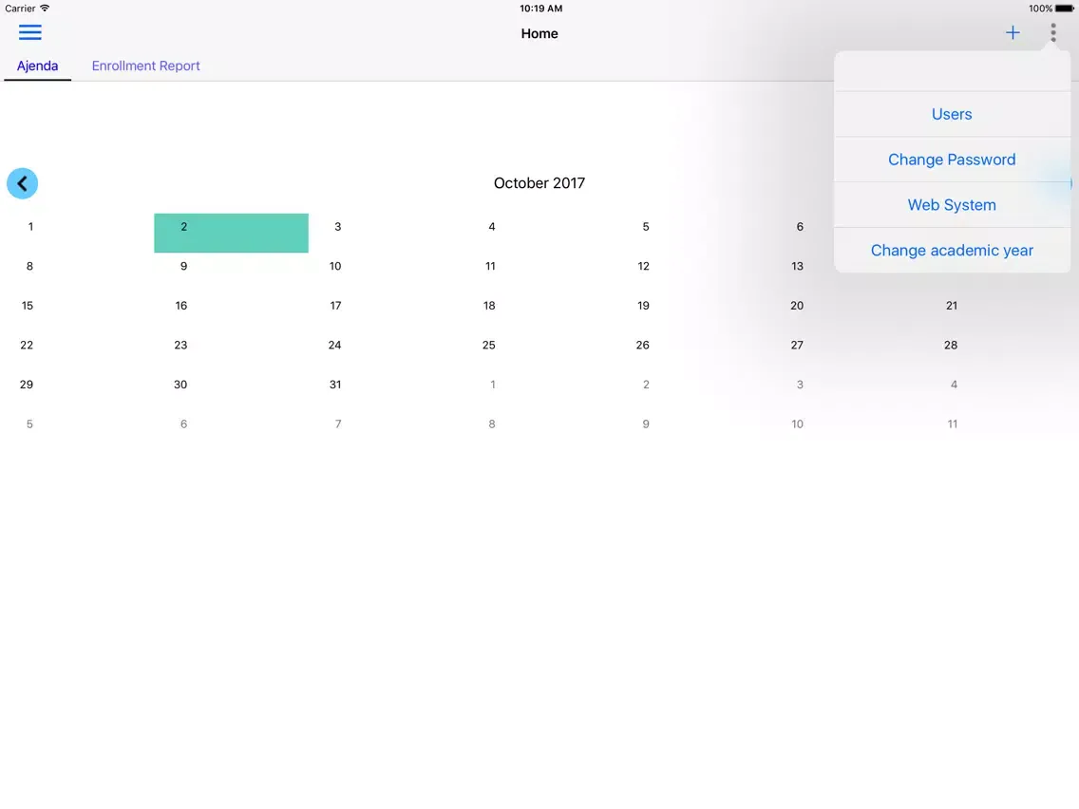Pick October 26 in the grid

coord(643,346)
